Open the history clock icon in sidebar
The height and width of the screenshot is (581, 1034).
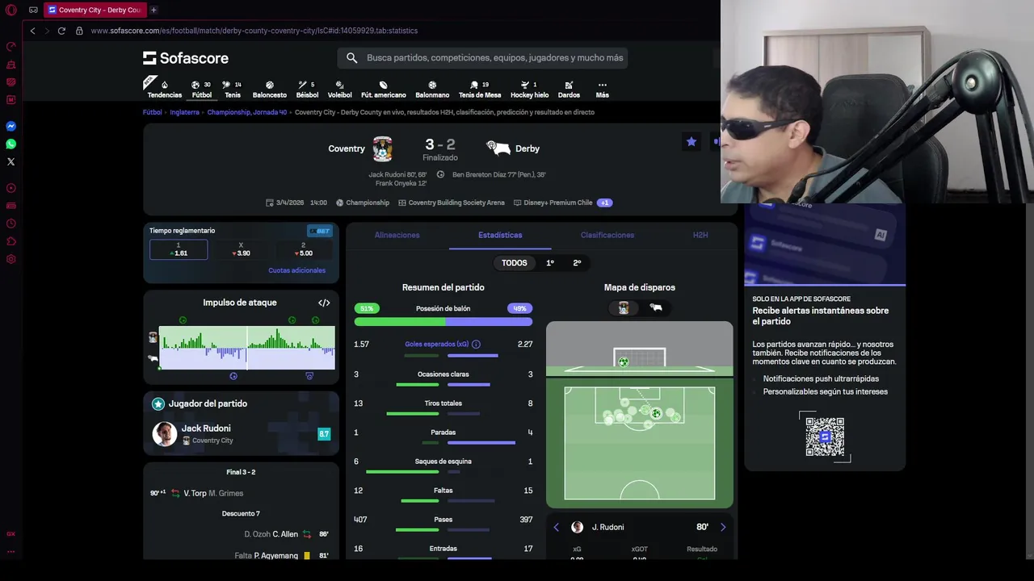click(11, 224)
